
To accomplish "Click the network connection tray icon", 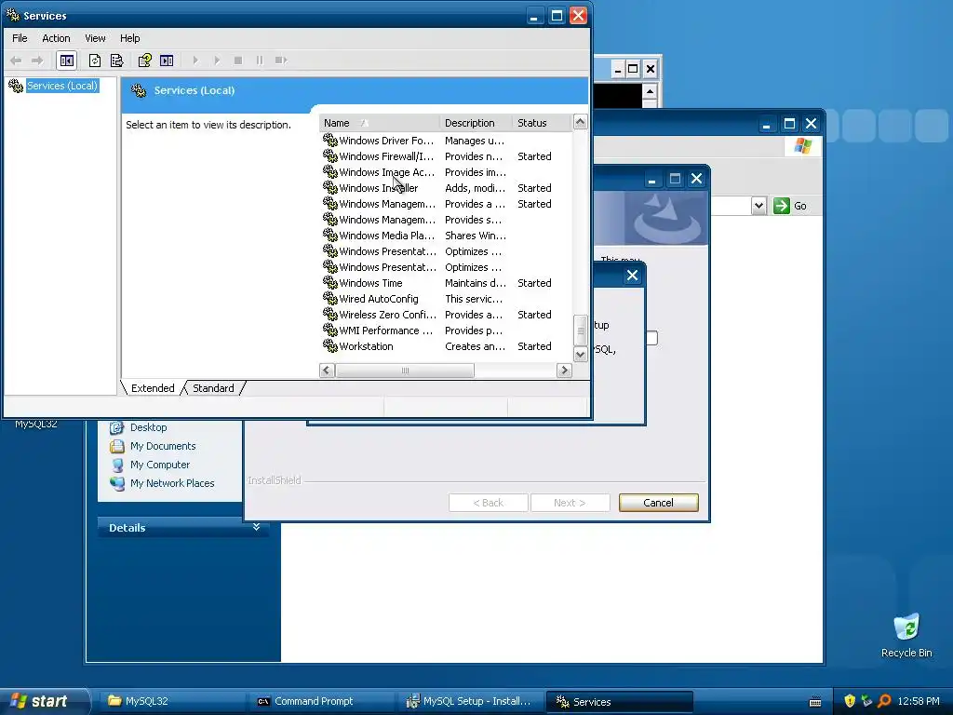I will [x=866, y=701].
